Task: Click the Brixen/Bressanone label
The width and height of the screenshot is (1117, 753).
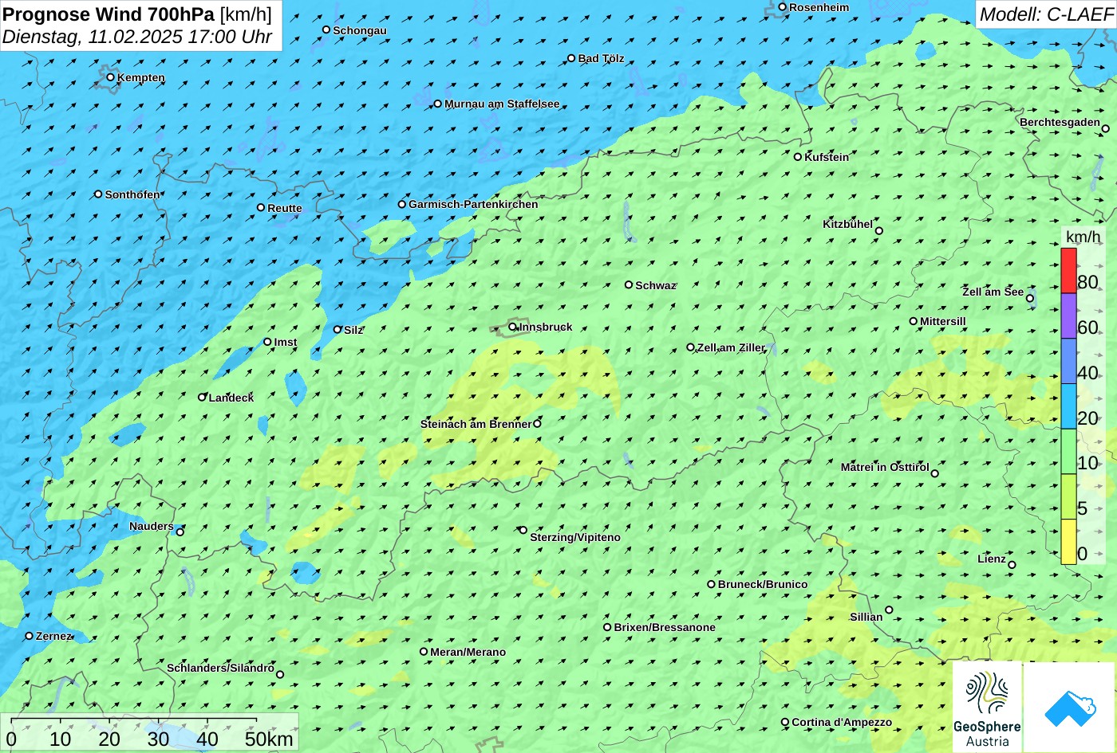Action: pyautogui.click(x=665, y=627)
